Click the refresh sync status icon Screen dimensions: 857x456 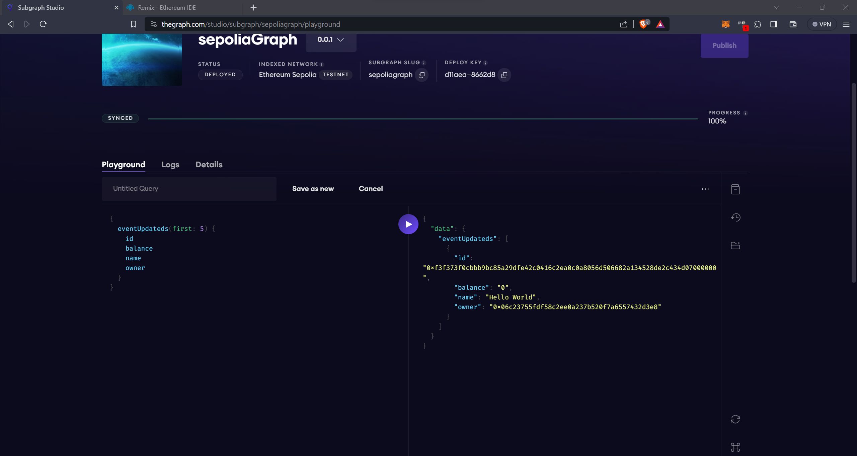[736, 419]
